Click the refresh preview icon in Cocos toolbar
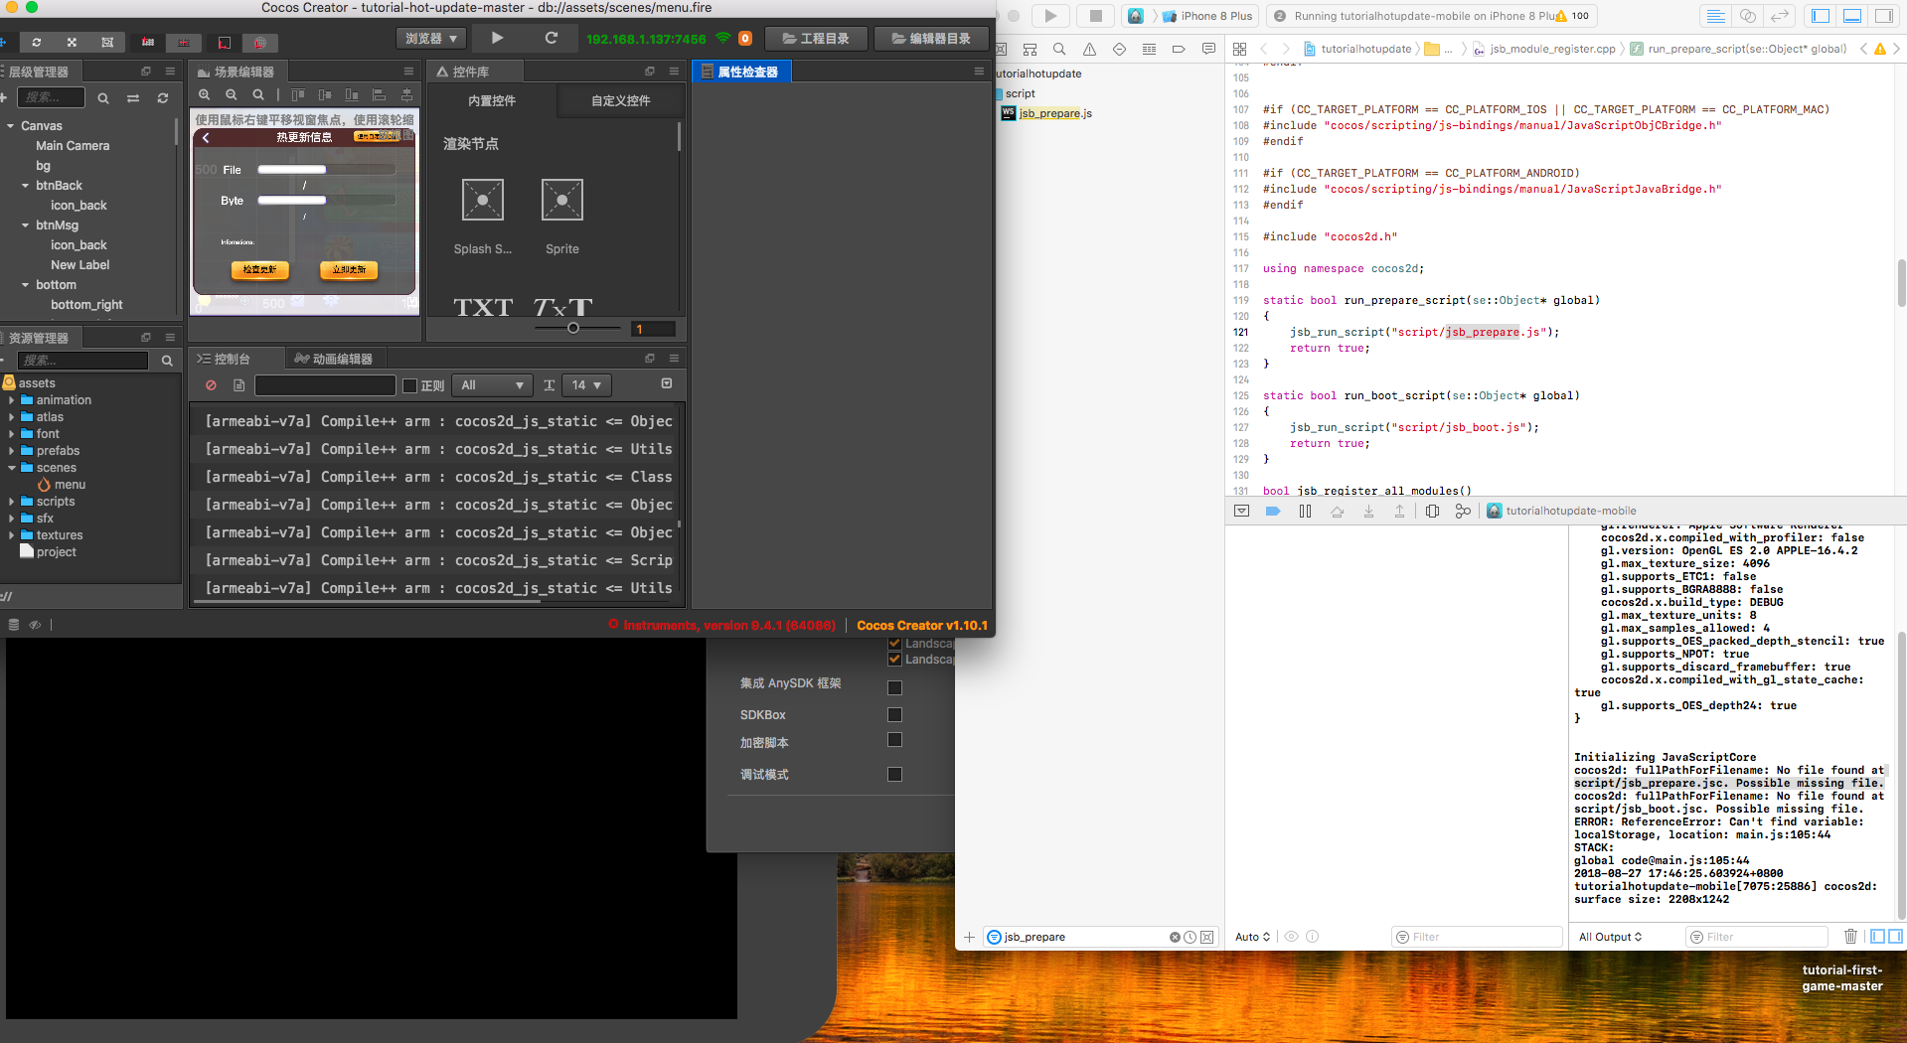The width and height of the screenshot is (1907, 1043). tap(552, 39)
